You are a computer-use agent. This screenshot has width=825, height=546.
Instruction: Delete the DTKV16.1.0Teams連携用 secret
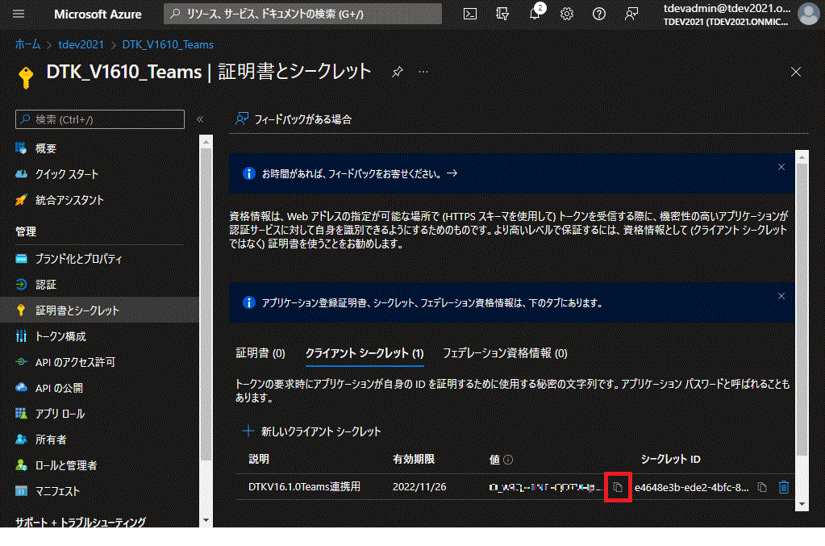coord(783,487)
